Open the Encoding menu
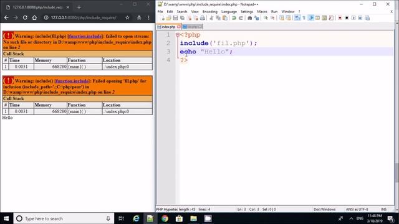399x224 pixels. (210, 12)
